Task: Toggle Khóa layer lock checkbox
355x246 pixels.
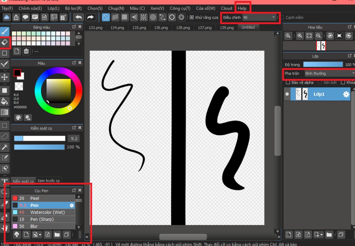Action: [x=343, y=82]
